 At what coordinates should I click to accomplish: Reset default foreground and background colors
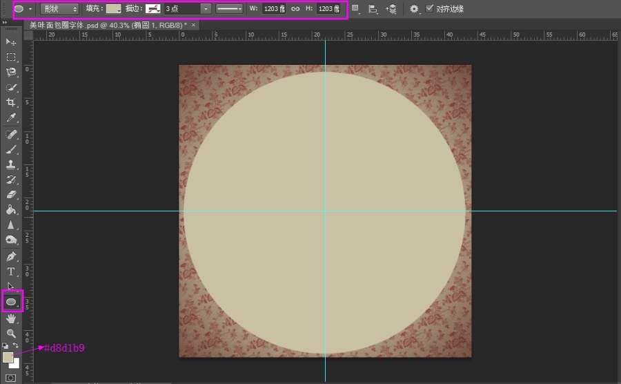pyautogui.click(x=5, y=345)
